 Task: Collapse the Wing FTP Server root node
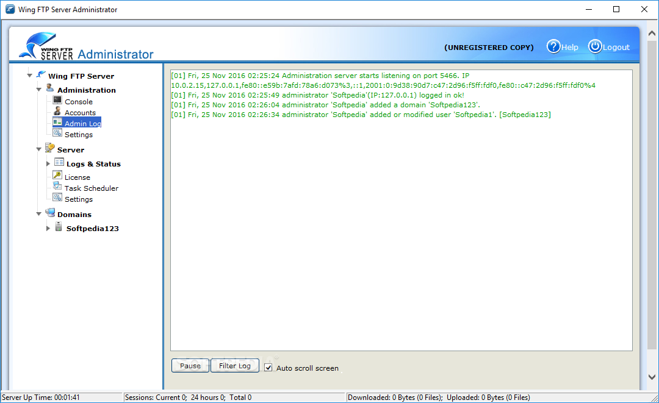tap(29, 76)
